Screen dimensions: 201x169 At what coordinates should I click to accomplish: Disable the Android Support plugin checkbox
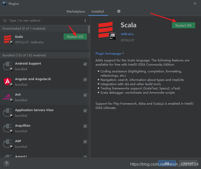click(x=85, y=64)
